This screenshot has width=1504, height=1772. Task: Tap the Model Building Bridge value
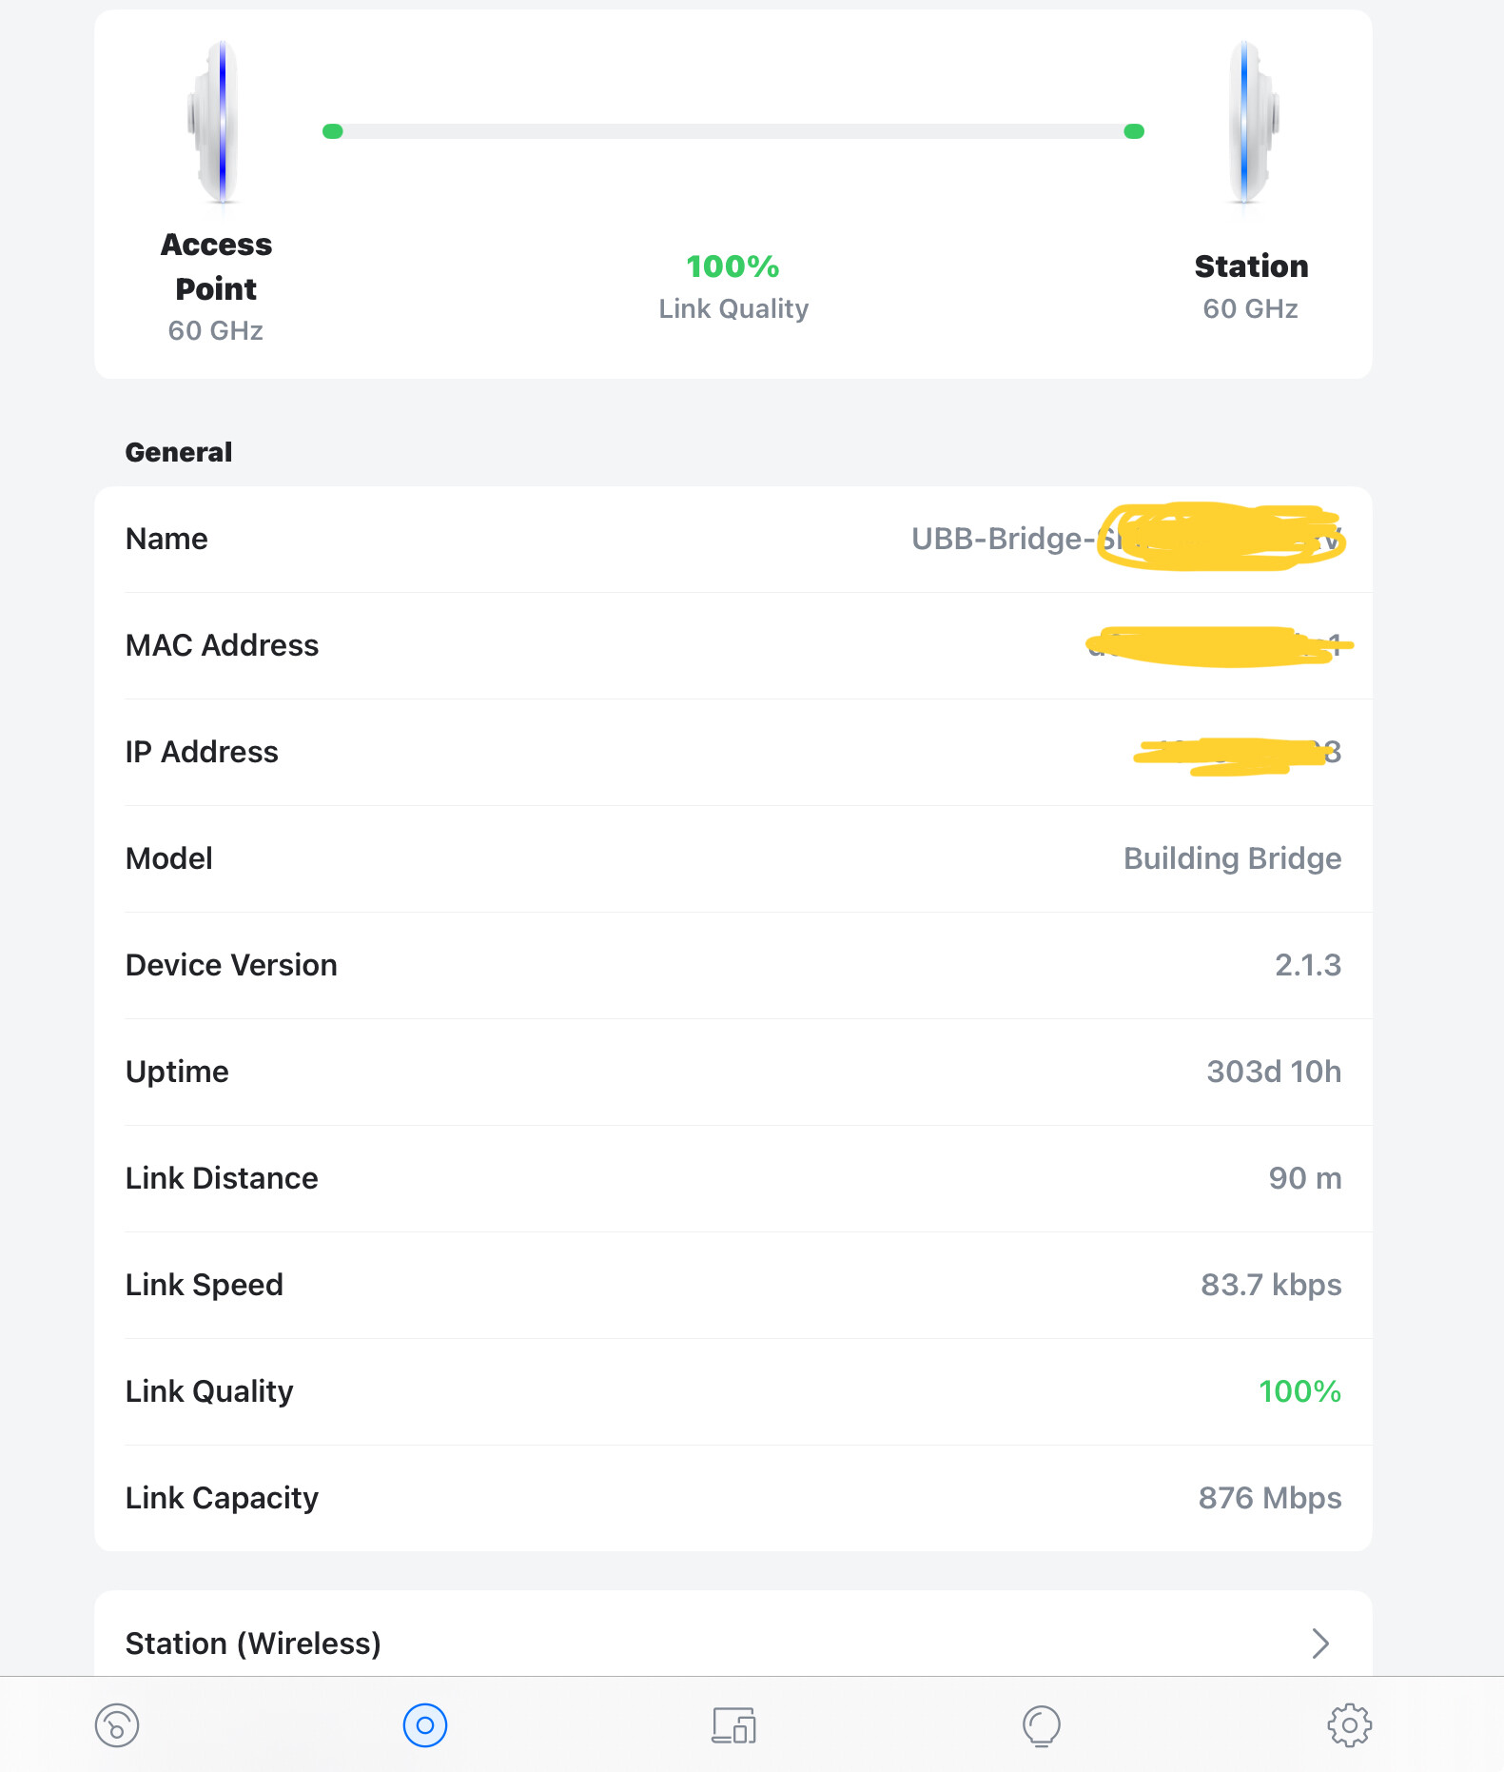1232,858
